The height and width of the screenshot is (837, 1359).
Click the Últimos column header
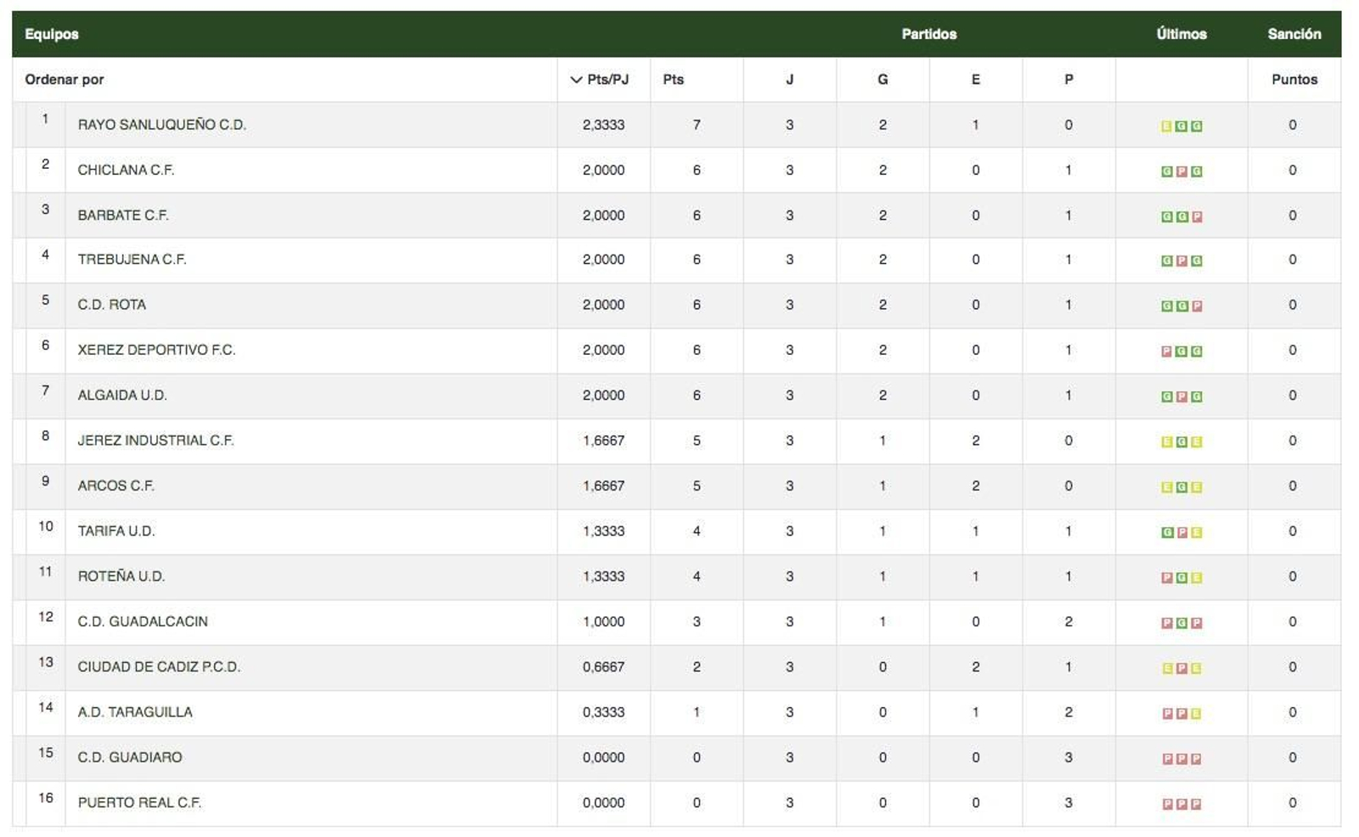(x=1181, y=35)
